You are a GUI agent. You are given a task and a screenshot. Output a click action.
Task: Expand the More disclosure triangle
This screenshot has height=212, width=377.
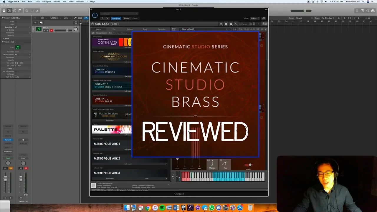coord(4,38)
